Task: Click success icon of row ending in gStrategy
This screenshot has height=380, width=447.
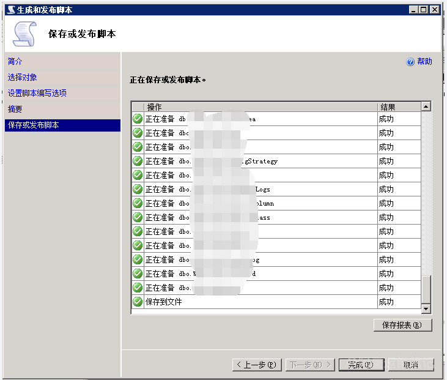Action: (138, 161)
